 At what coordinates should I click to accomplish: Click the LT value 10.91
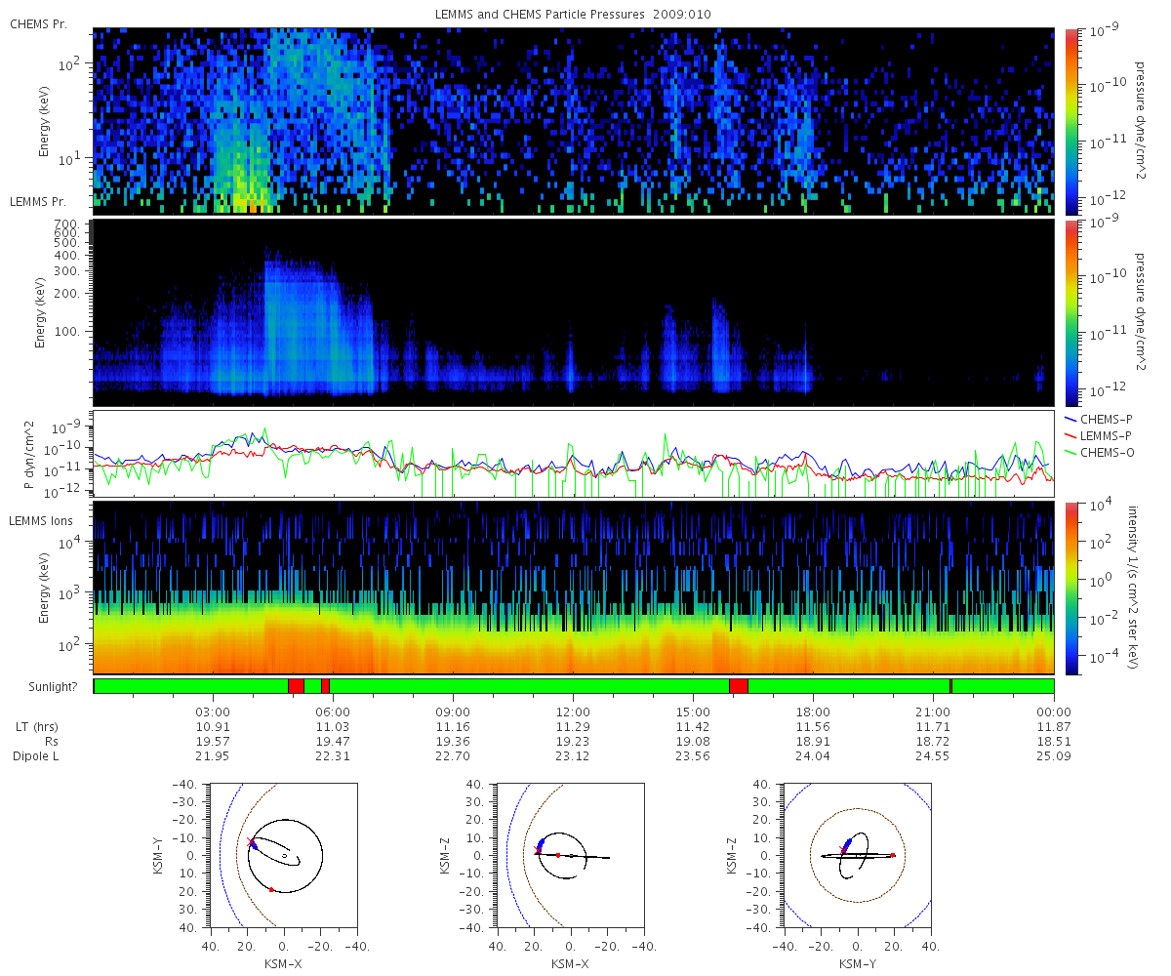pos(213,727)
